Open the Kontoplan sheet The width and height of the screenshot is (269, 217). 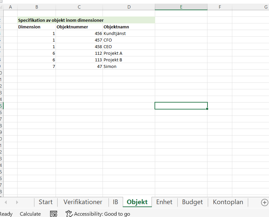click(x=228, y=202)
